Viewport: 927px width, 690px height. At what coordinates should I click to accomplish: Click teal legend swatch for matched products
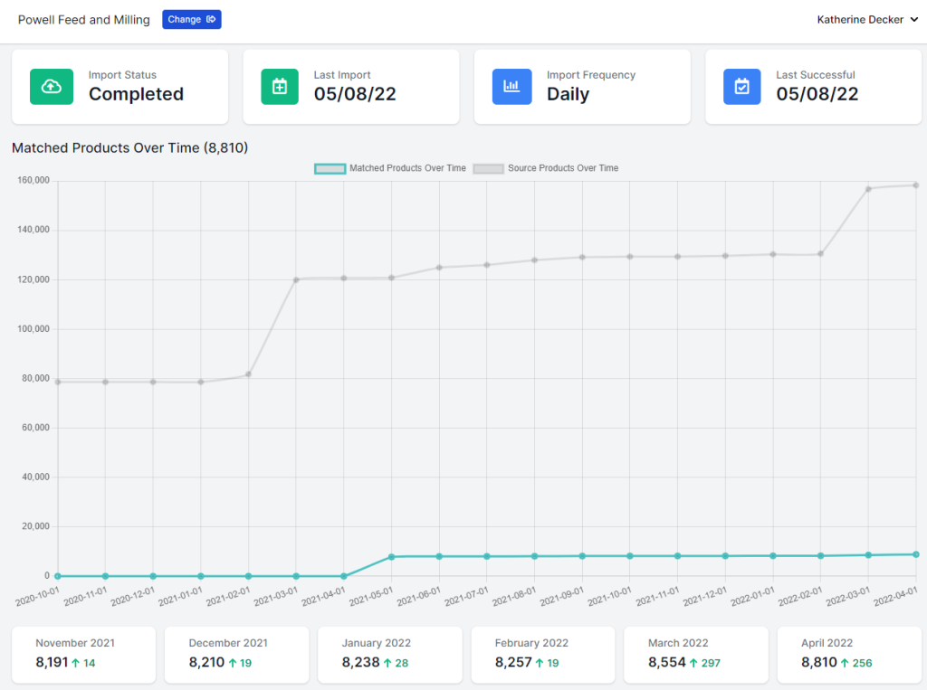(x=330, y=168)
